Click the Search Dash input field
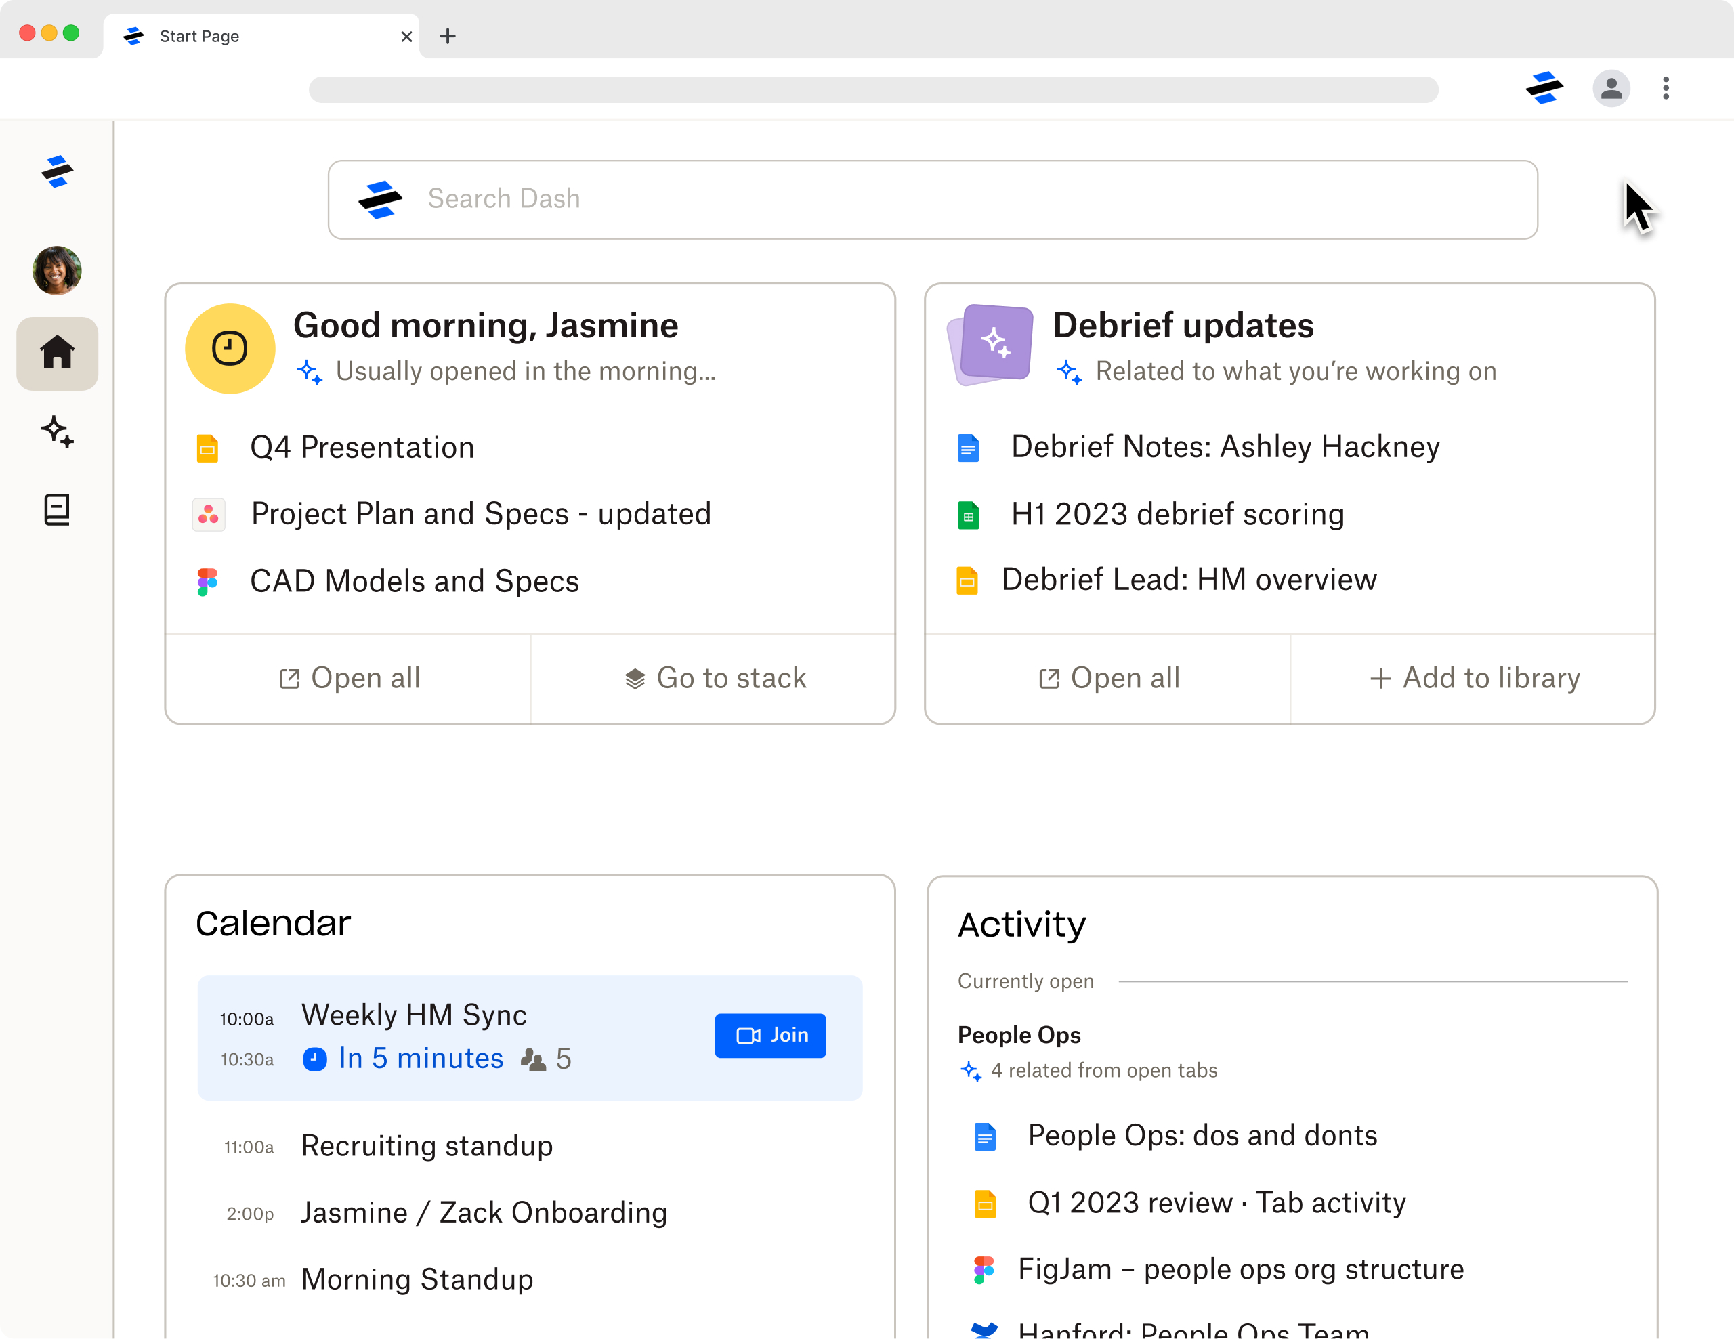Screen dimensions: 1734x1339 pyautogui.click(x=933, y=199)
